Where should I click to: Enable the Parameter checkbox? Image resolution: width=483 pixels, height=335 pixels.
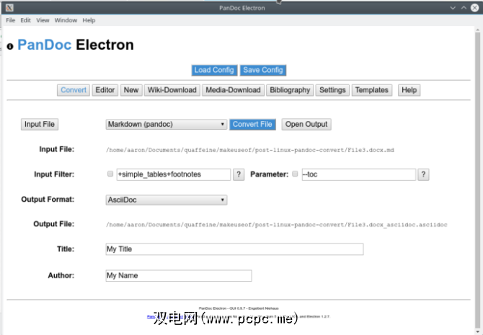point(295,174)
